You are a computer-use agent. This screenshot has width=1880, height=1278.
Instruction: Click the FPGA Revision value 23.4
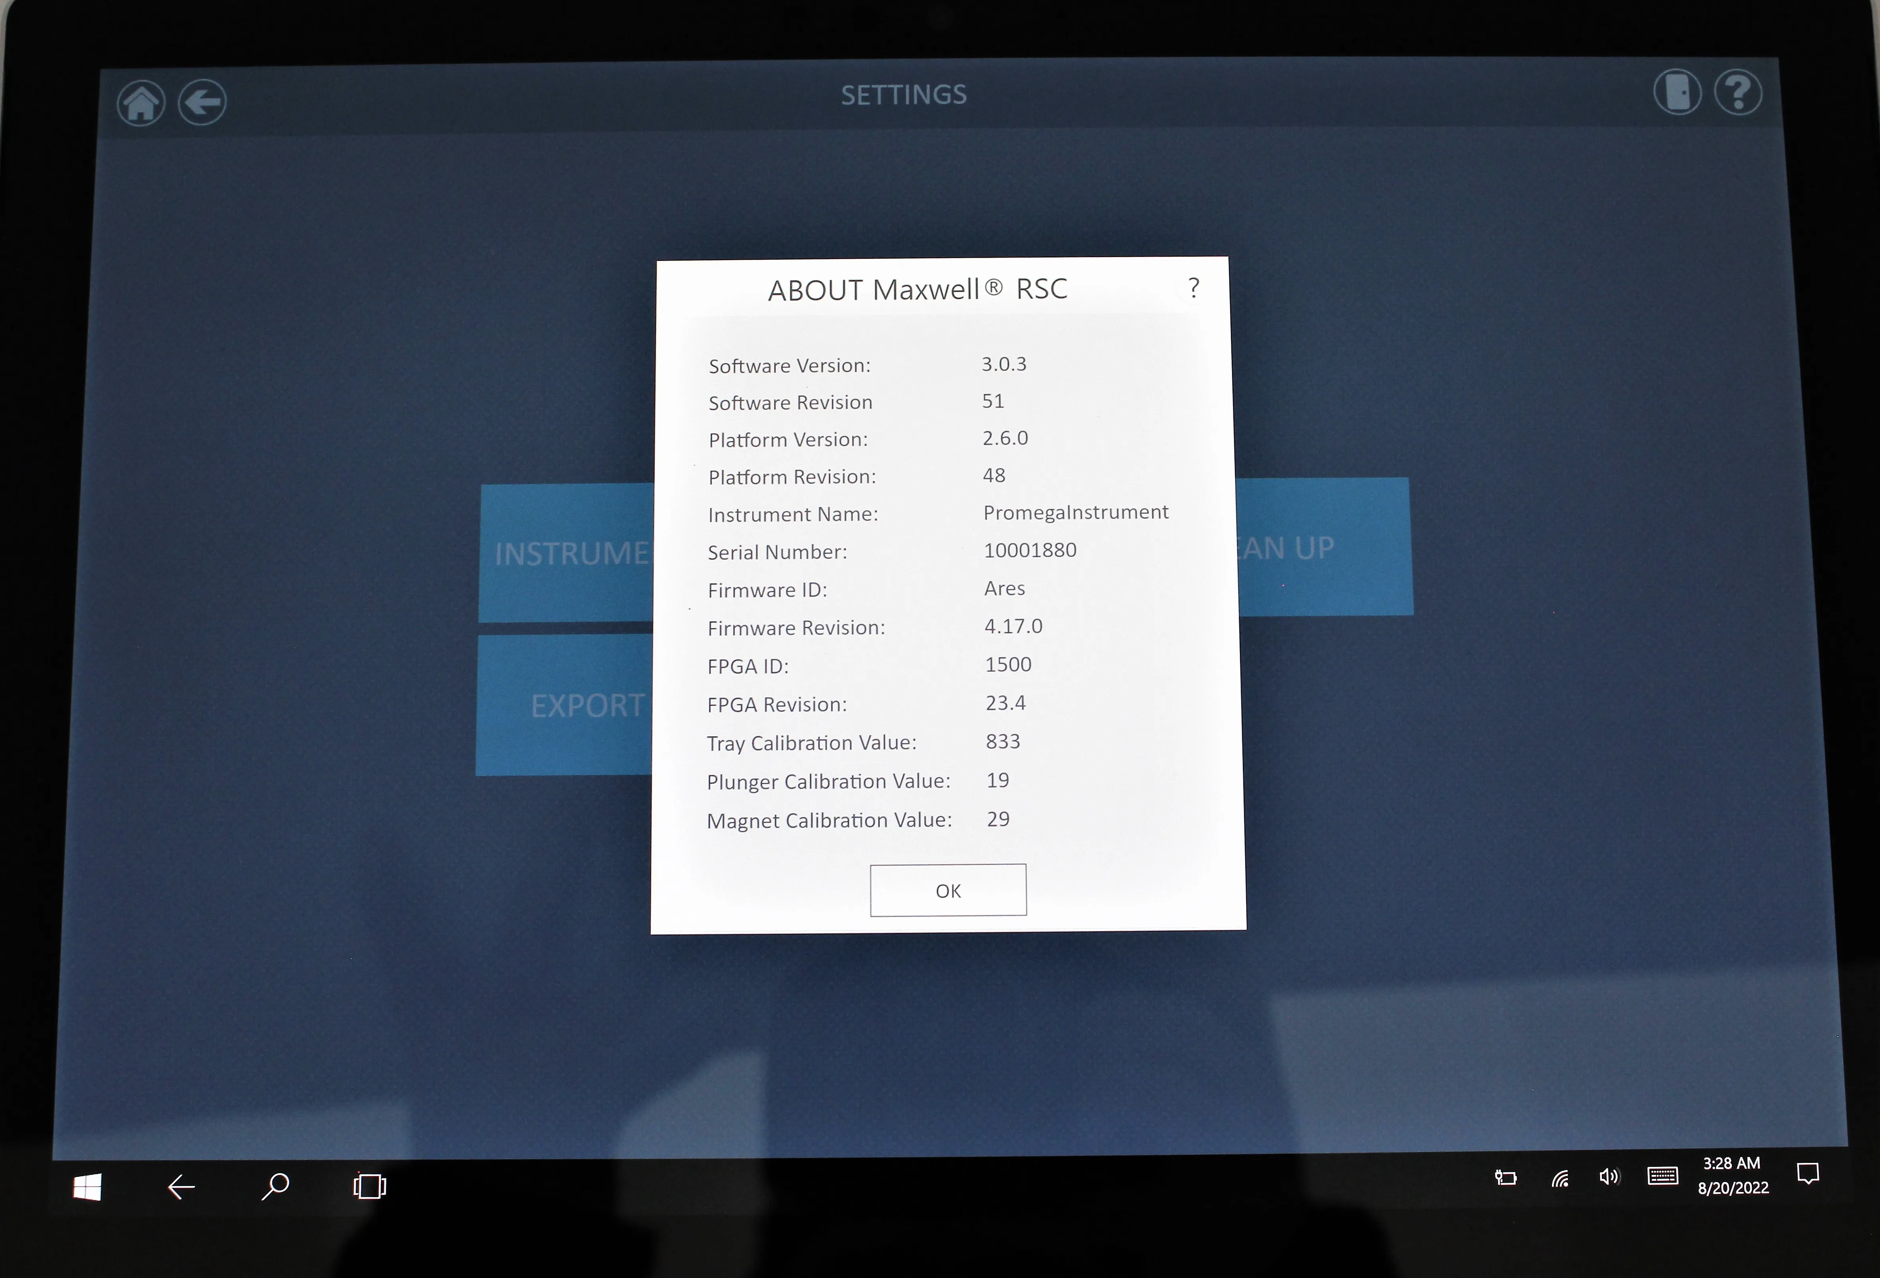1006,703
